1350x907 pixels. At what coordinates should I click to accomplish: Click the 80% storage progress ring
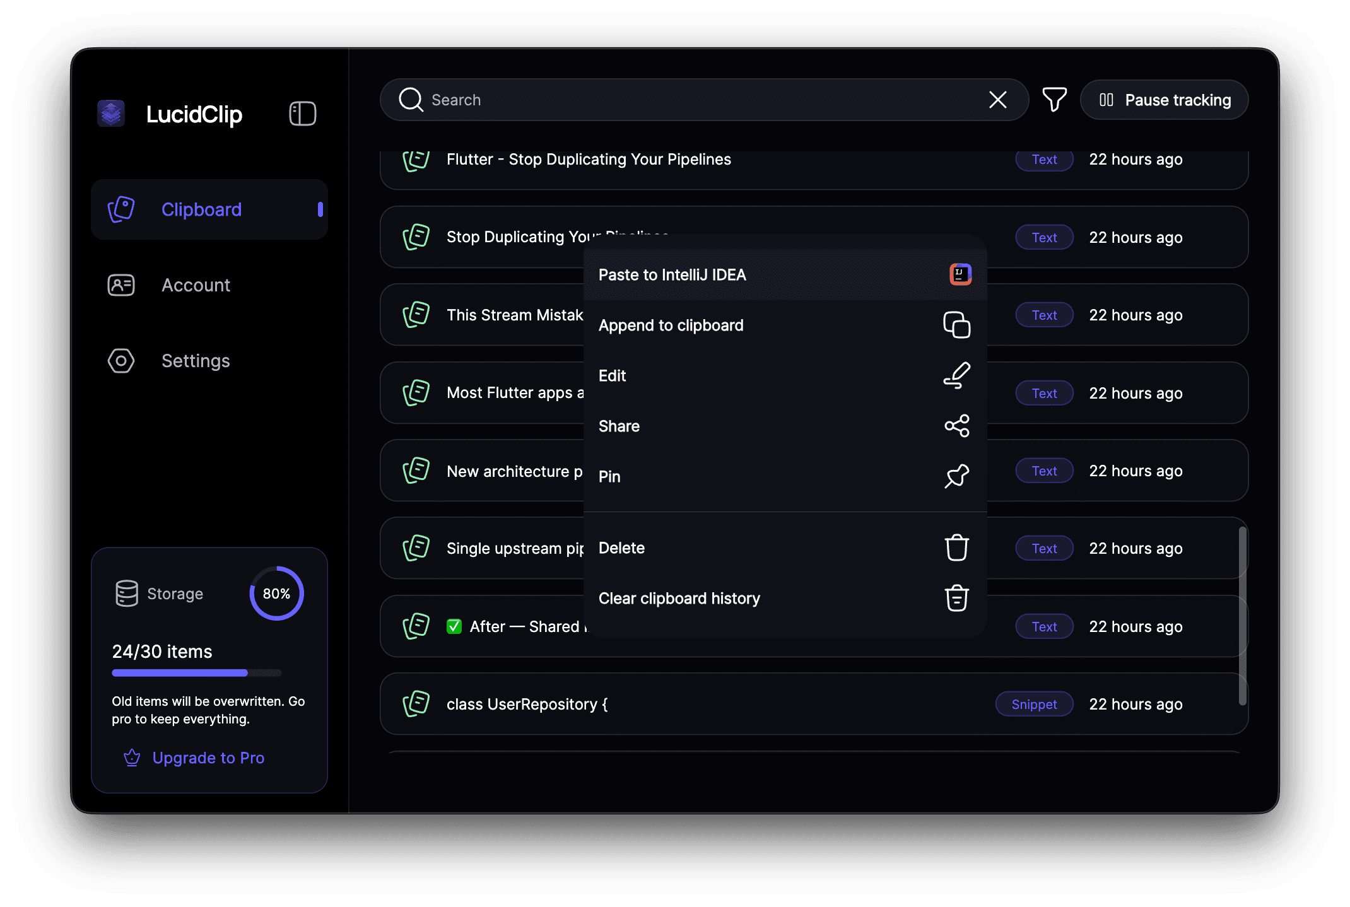click(x=276, y=593)
